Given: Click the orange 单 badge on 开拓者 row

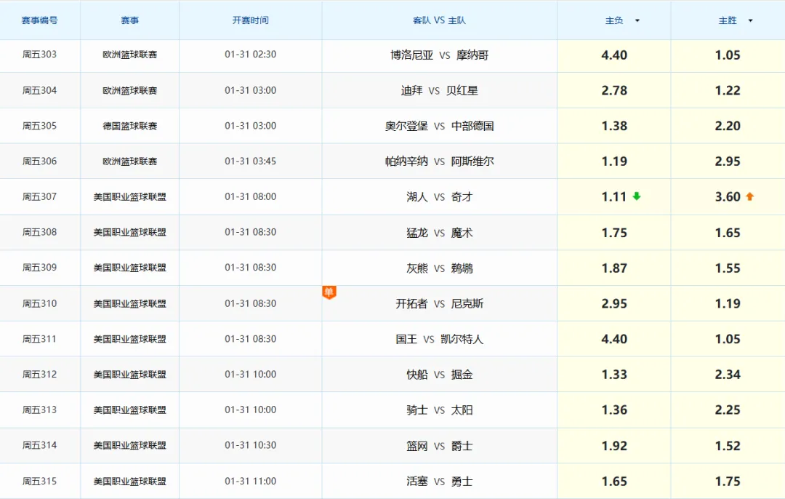Looking at the screenshot, I should (x=330, y=292).
